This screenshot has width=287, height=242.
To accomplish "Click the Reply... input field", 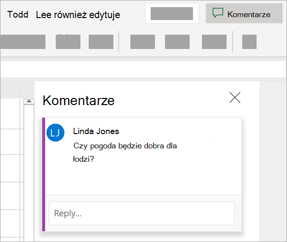I will click(142, 213).
